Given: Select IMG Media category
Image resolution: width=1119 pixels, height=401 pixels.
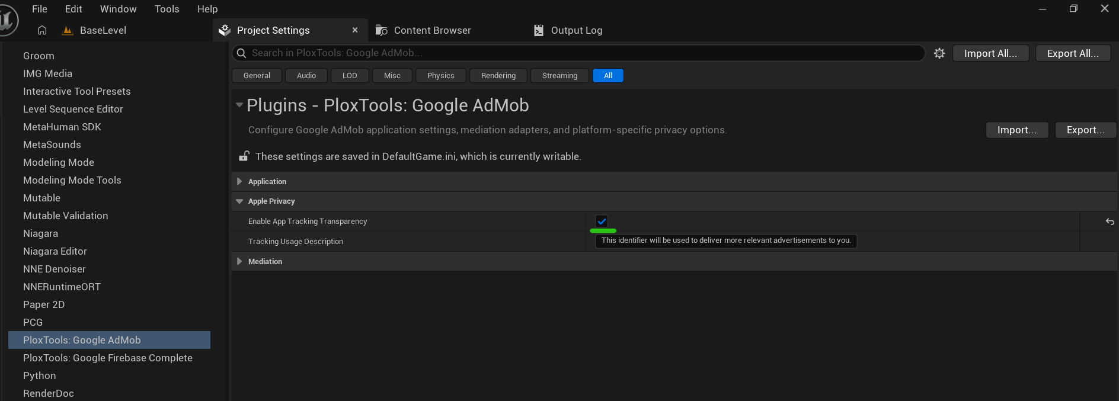Looking at the screenshot, I should (47, 73).
